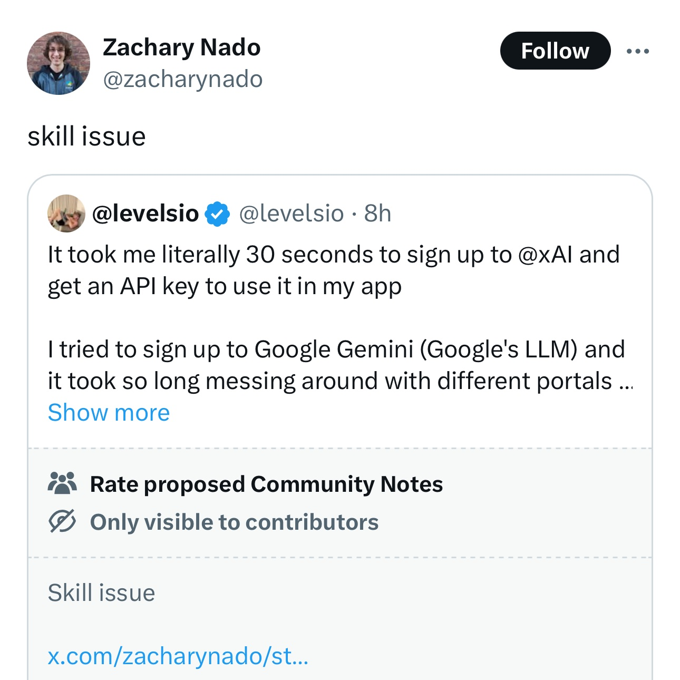Open Rate proposed Community Notes

[x=266, y=484]
